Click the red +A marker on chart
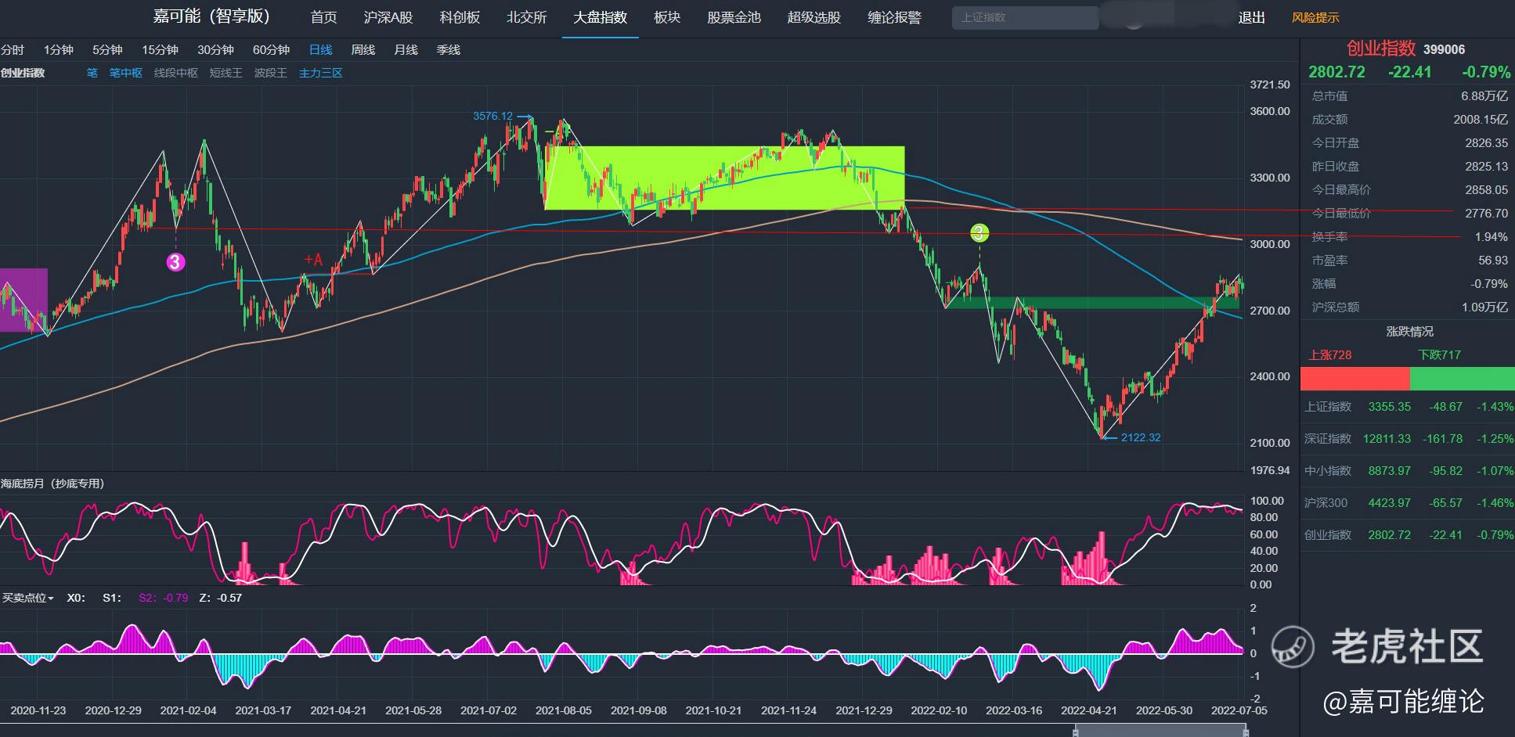 point(313,261)
